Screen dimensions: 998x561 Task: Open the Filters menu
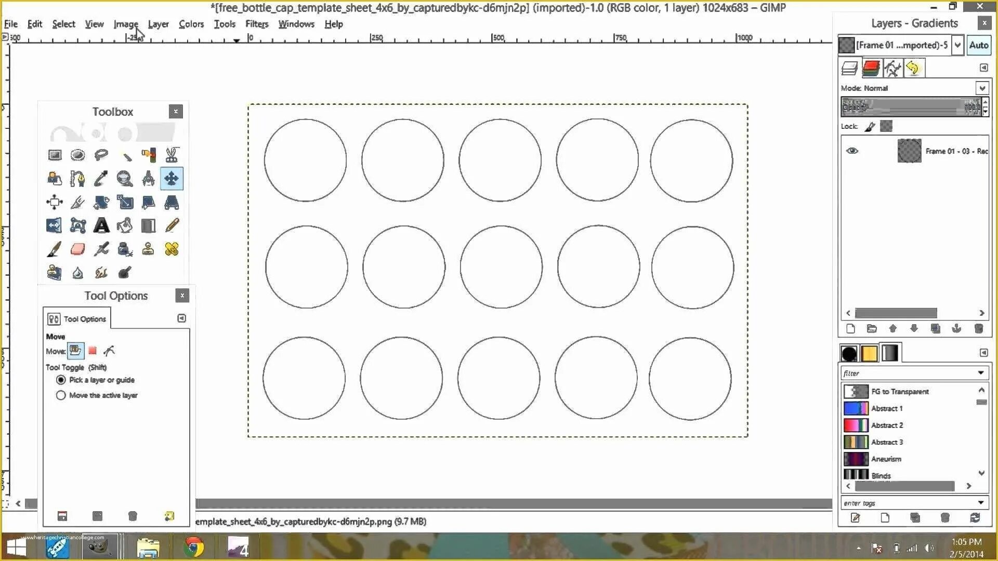click(x=257, y=24)
